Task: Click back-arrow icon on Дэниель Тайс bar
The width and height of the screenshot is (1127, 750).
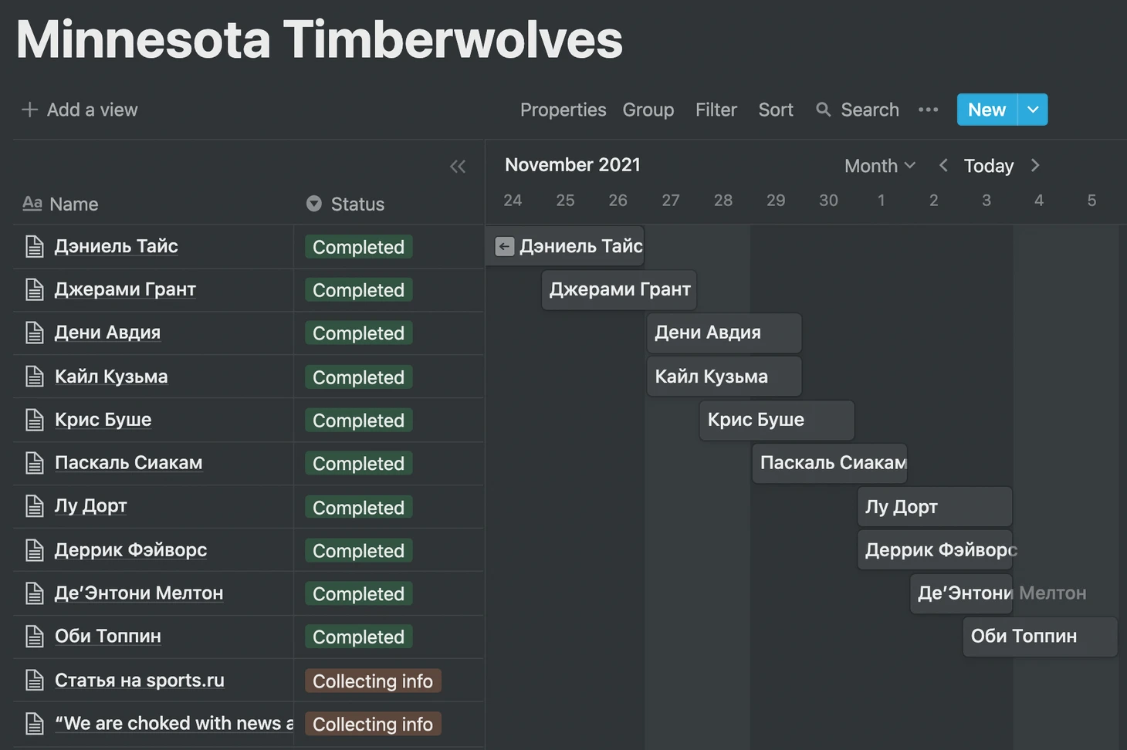Action: click(x=504, y=247)
